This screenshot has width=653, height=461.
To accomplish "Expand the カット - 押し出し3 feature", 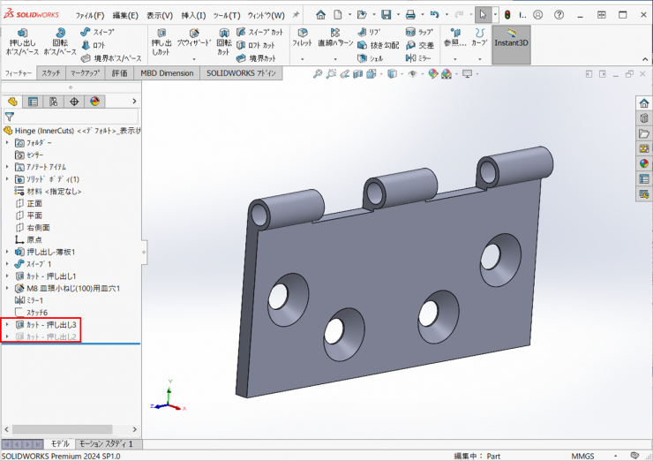I will tap(8, 325).
